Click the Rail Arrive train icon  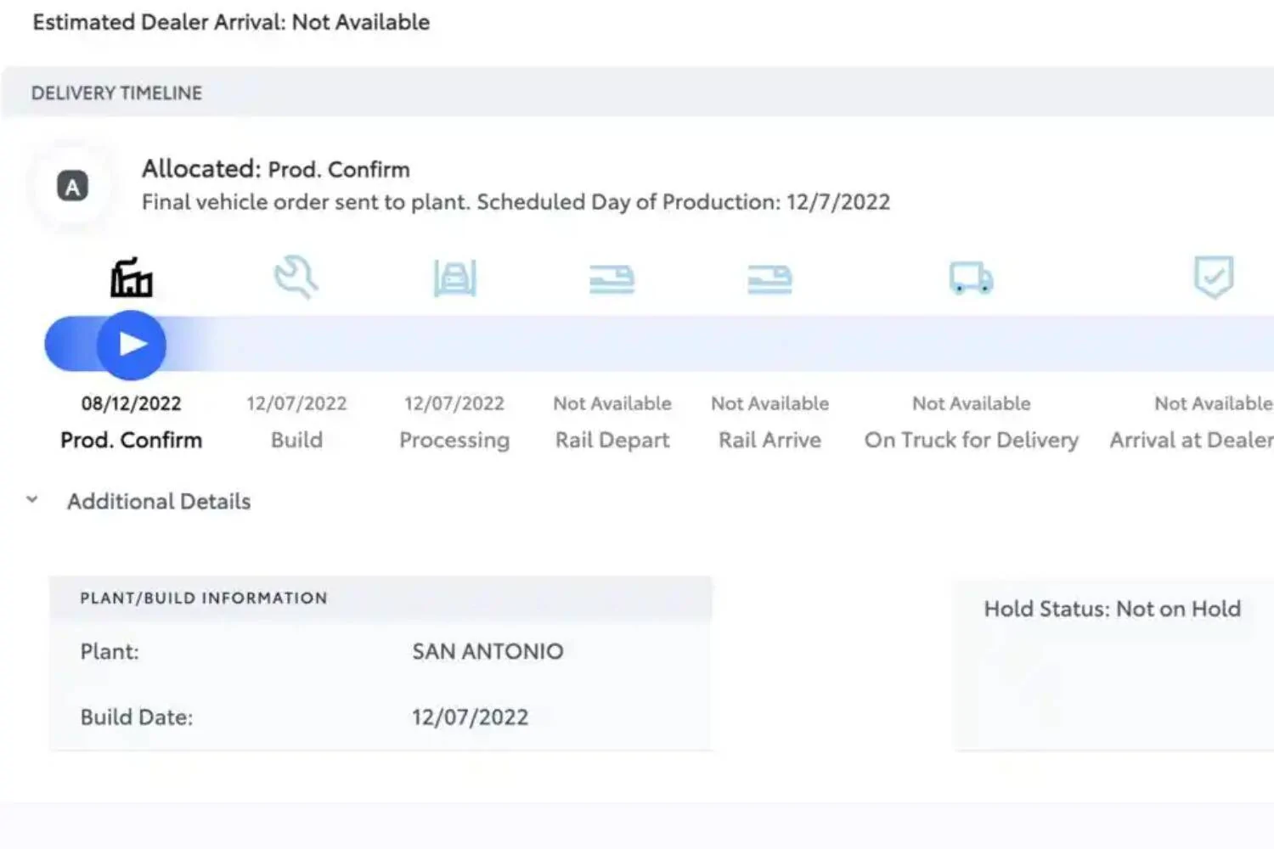click(x=769, y=278)
